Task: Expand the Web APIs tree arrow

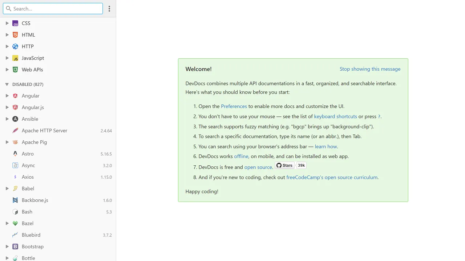Action: (7, 70)
